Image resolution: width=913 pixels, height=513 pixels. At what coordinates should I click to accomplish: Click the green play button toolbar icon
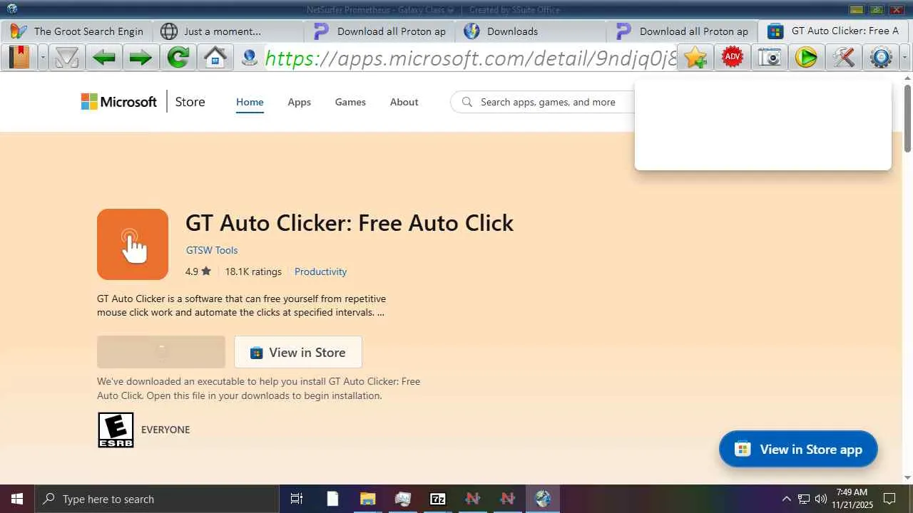tap(807, 57)
